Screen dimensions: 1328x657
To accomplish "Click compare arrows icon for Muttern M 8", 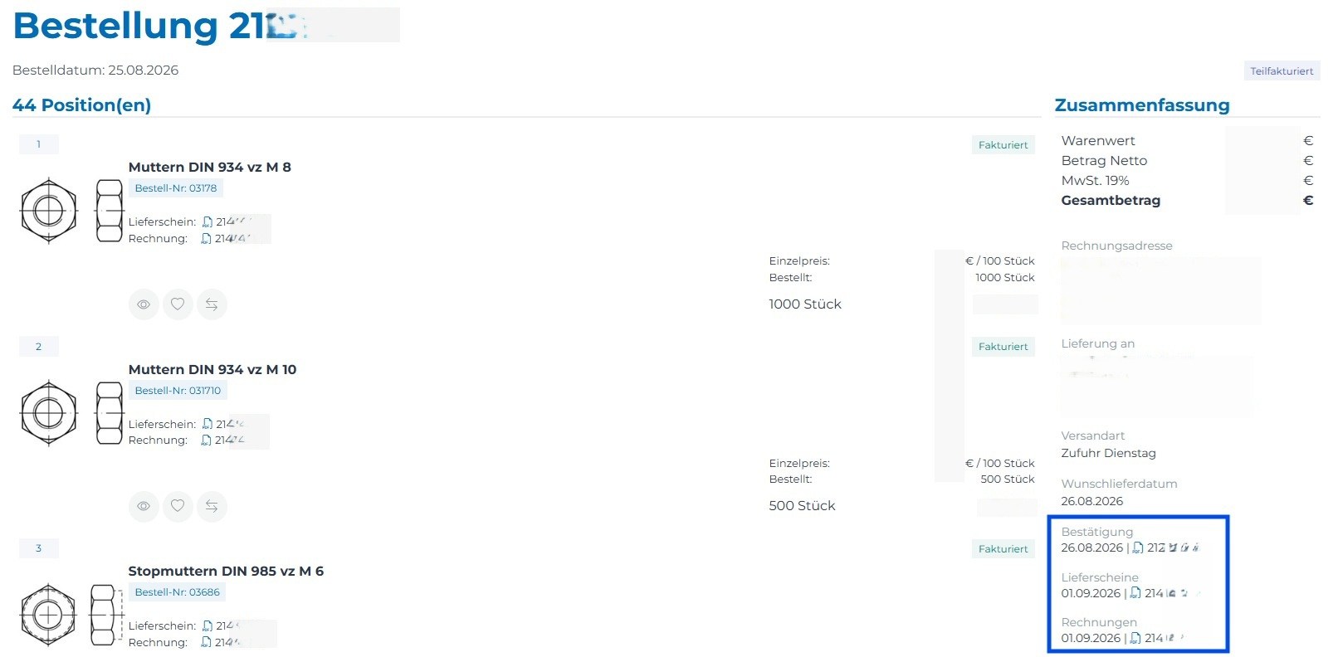I will click(212, 304).
